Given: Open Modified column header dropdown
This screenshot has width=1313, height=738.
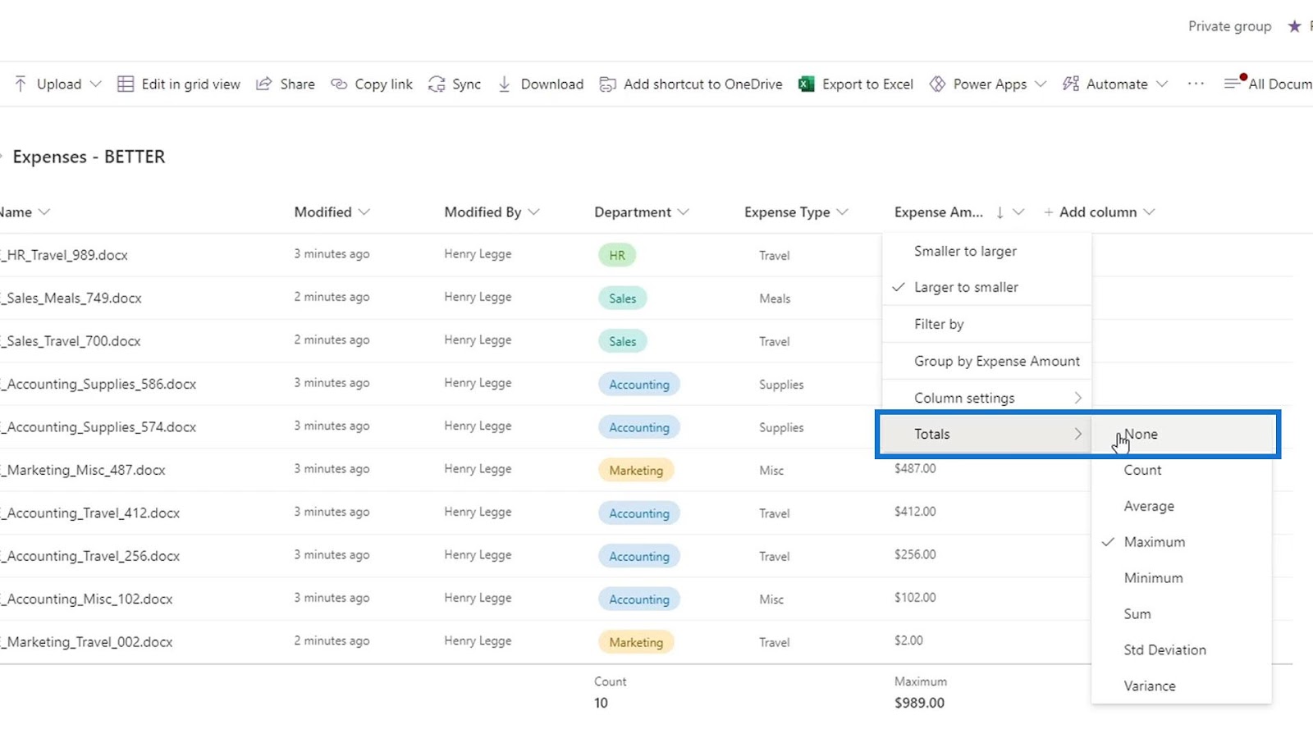Looking at the screenshot, I should pyautogui.click(x=364, y=212).
